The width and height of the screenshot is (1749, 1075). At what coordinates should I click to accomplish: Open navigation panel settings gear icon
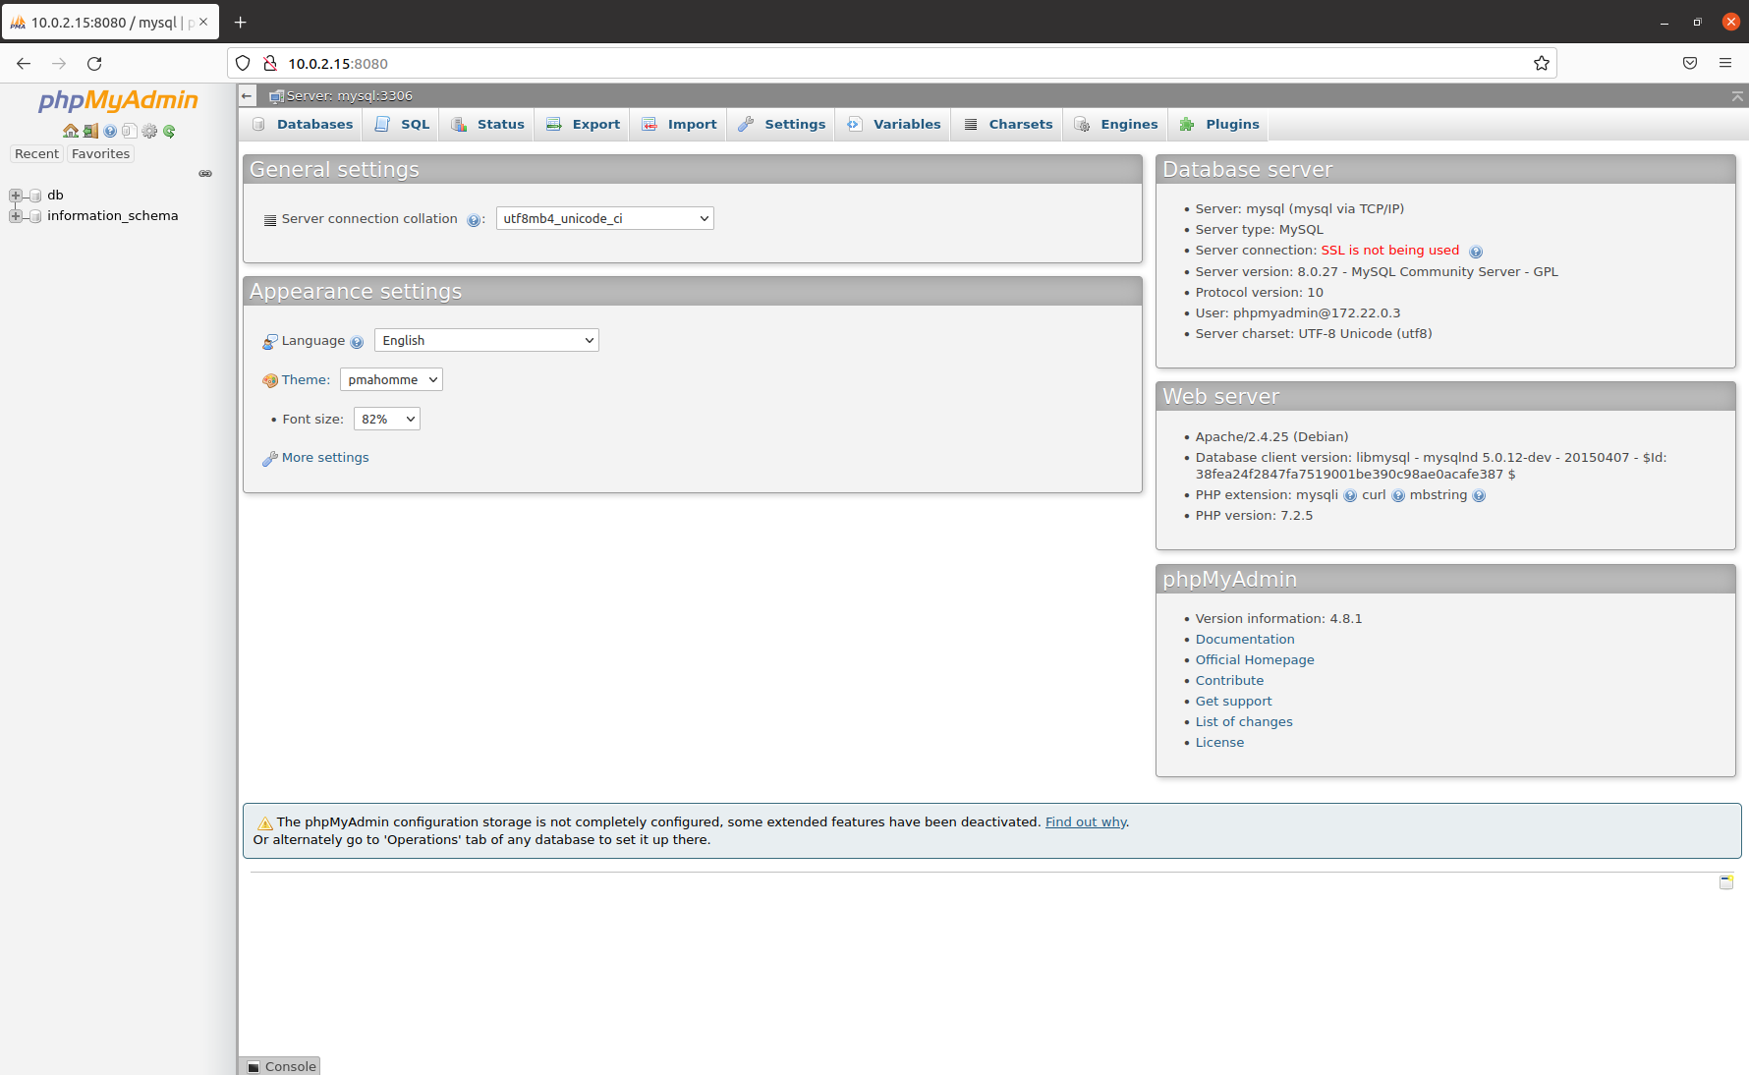[x=149, y=131]
